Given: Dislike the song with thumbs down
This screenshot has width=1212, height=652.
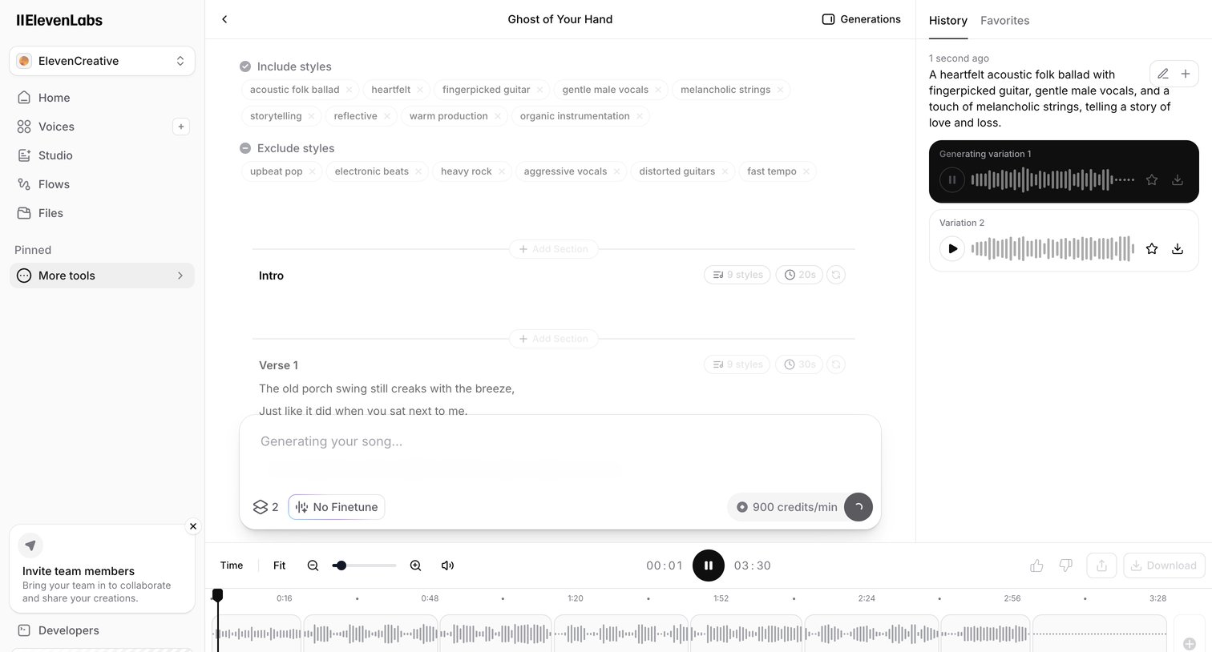Looking at the screenshot, I should [x=1065, y=565].
